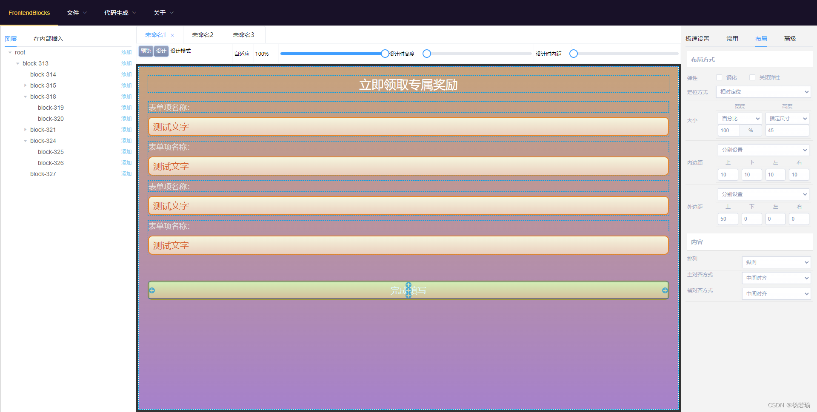Click 添加 next to block-324

coord(126,141)
